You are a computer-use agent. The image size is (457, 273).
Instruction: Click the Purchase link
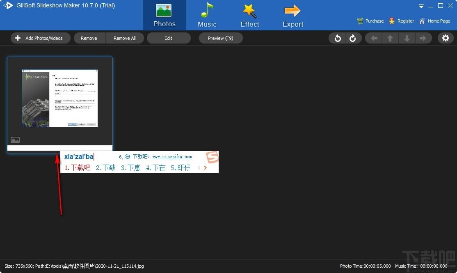click(x=370, y=21)
